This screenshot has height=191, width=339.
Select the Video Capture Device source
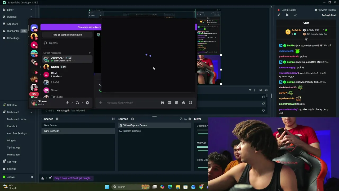(154, 125)
